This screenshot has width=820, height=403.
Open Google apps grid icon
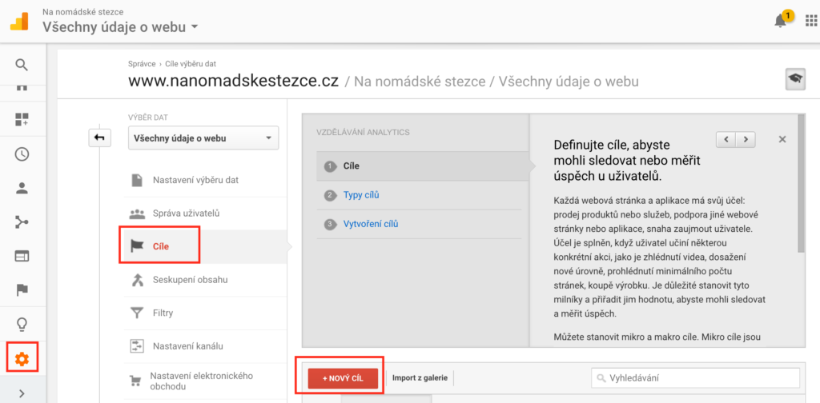(811, 21)
